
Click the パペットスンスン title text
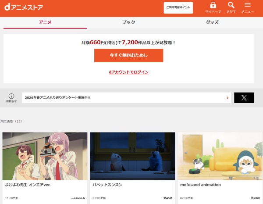tap(107, 185)
